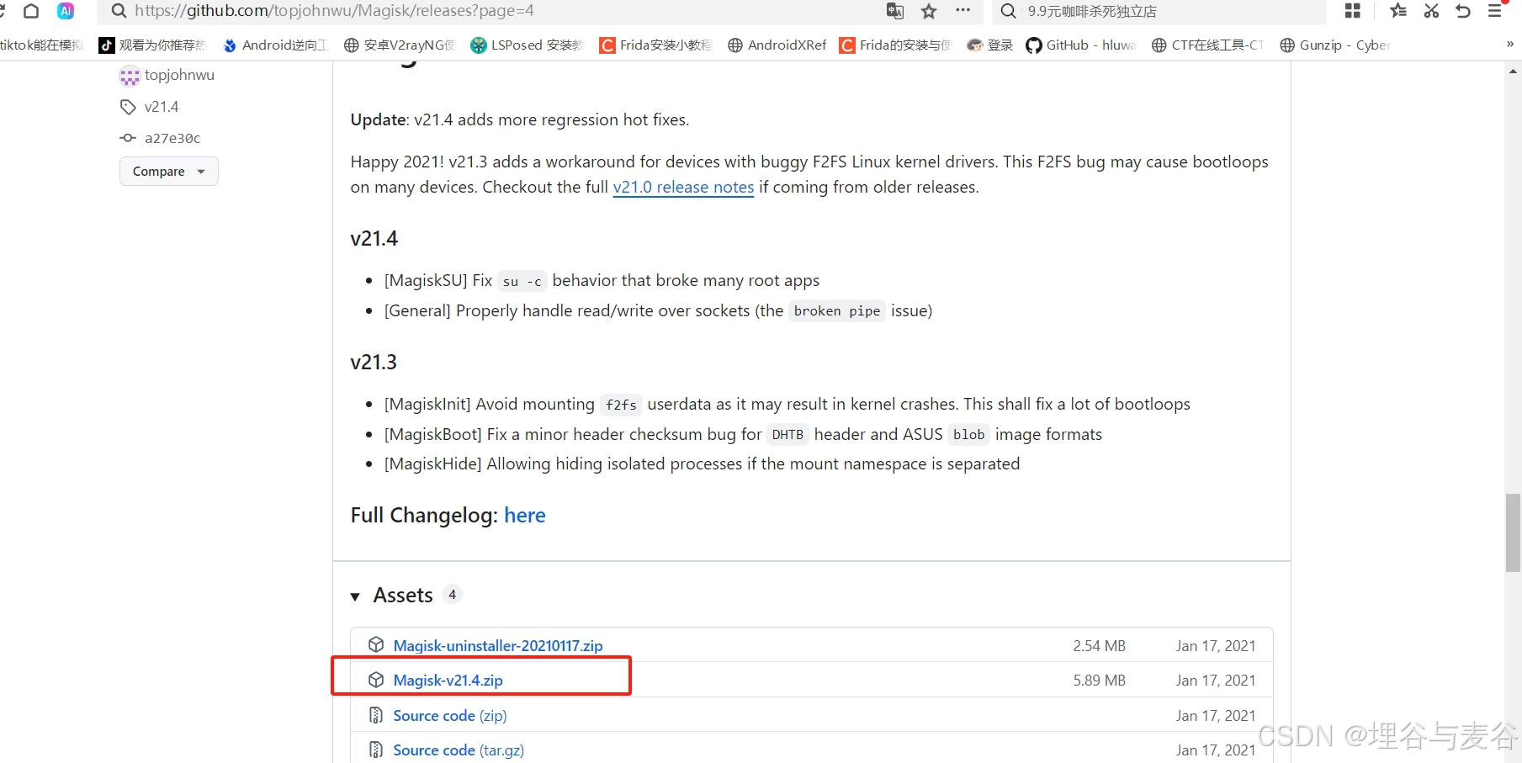
Task: Click the v21.4 changelog heading
Action: point(374,238)
